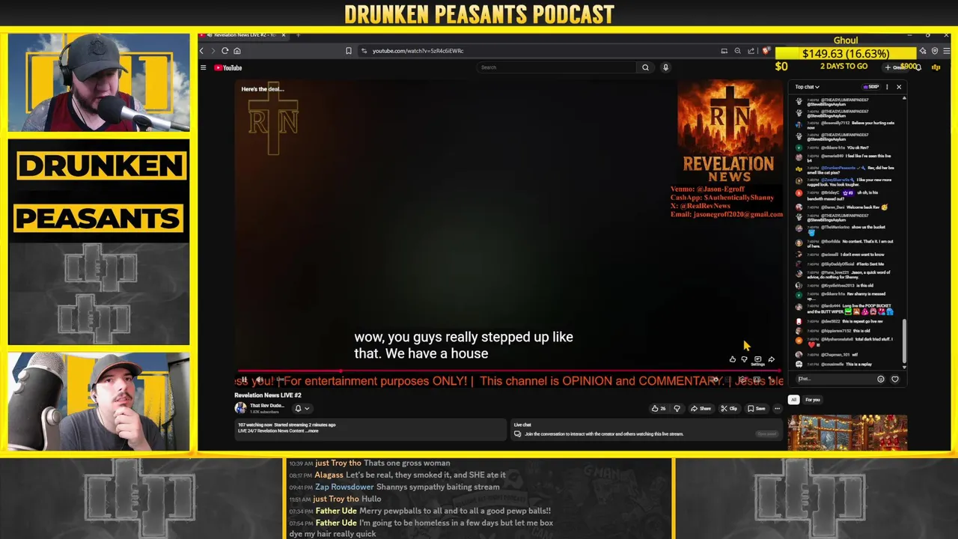The image size is (958, 539).
Task: Expand the Top chat dropdown
Action: point(807,87)
